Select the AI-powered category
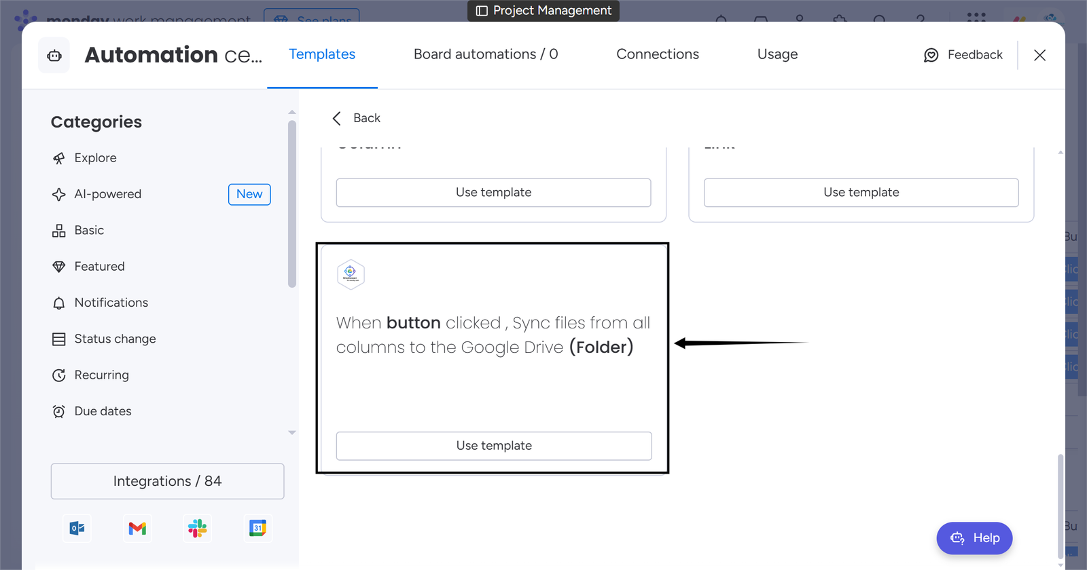Viewport: 1087px width, 570px height. pos(108,194)
